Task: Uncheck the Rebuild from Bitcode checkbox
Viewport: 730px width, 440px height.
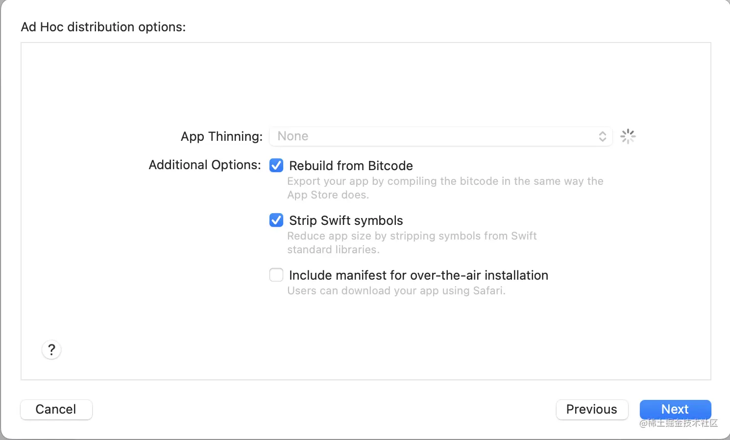Action: click(x=276, y=166)
